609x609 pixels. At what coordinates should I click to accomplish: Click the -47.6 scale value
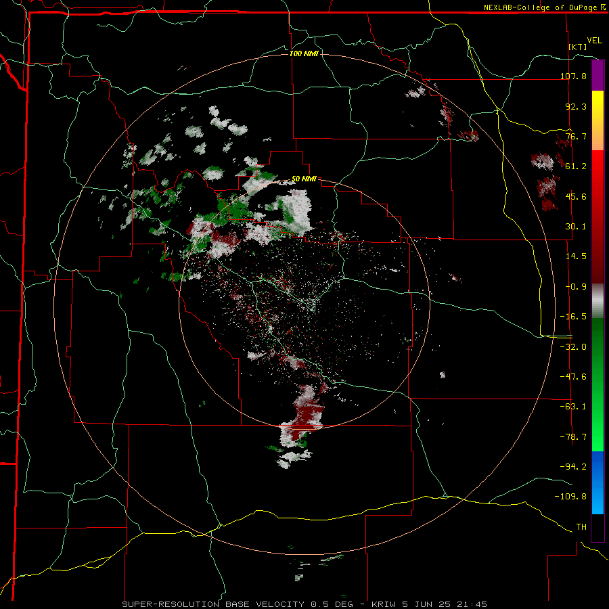(x=573, y=377)
